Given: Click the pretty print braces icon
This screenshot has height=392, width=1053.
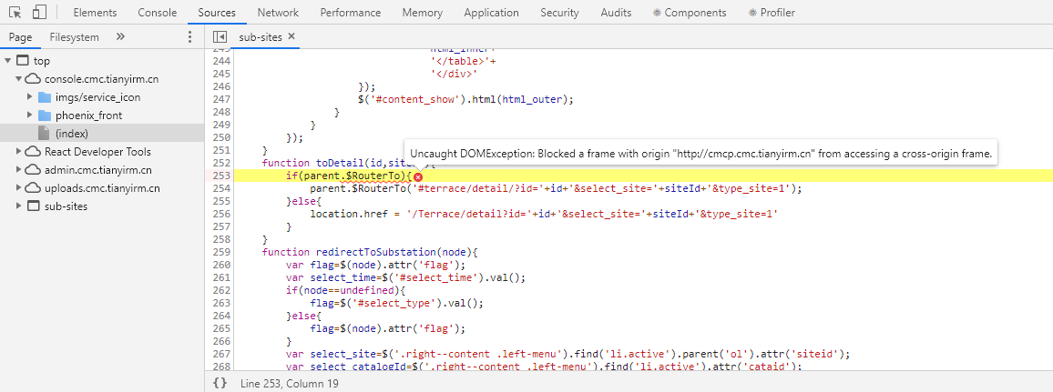Looking at the screenshot, I should [220, 383].
